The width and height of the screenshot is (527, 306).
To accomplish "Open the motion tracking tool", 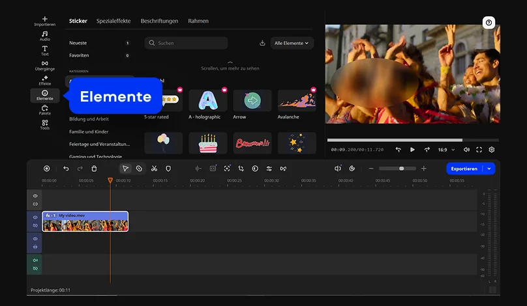I will pos(227,169).
